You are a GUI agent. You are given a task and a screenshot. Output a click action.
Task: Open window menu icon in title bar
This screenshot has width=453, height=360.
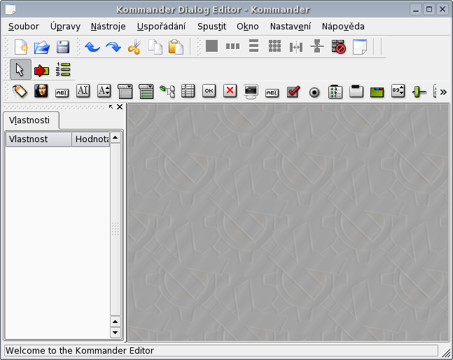click(11, 10)
